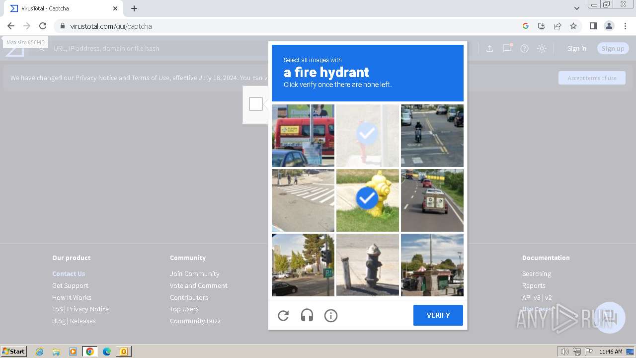Select the crosswalk captcha tile
Screen dimensions: 636x358
(303, 200)
